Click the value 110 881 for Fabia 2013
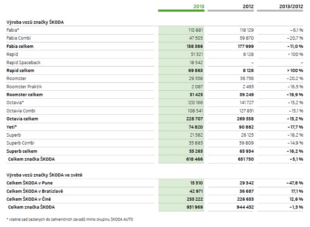The width and height of the screenshot is (310, 227). pyautogui.click(x=196, y=30)
